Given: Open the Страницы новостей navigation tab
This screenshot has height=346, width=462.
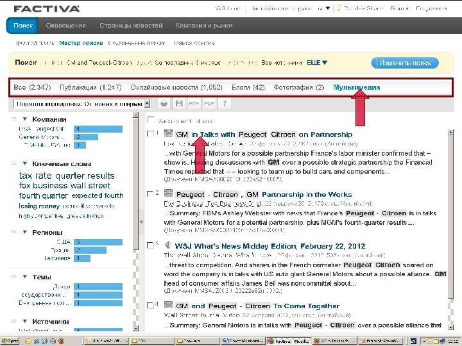Looking at the screenshot, I should (131, 26).
